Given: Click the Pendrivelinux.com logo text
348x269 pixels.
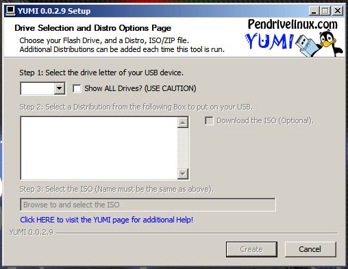Looking at the screenshot, I should [293, 25].
